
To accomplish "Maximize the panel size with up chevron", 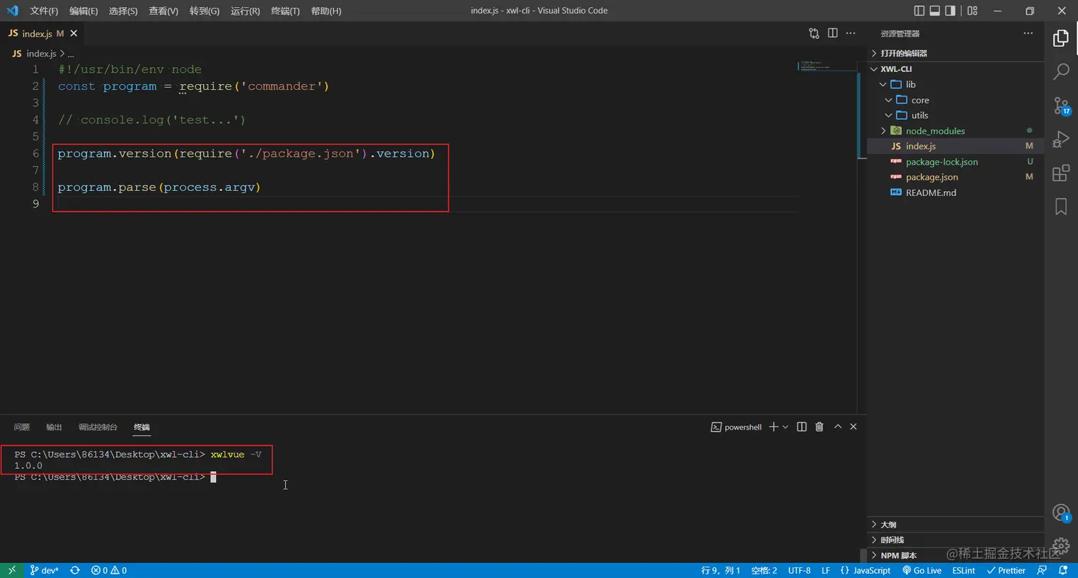I will 838,427.
